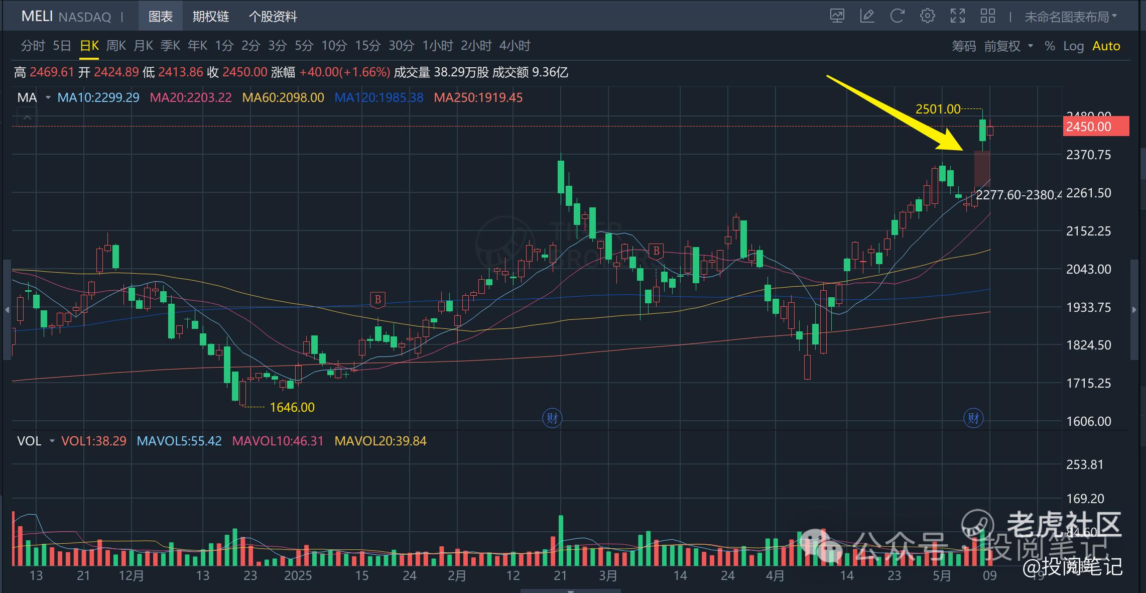Click the B trade marker near March
The height and width of the screenshot is (593, 1146).
[656, 251]
